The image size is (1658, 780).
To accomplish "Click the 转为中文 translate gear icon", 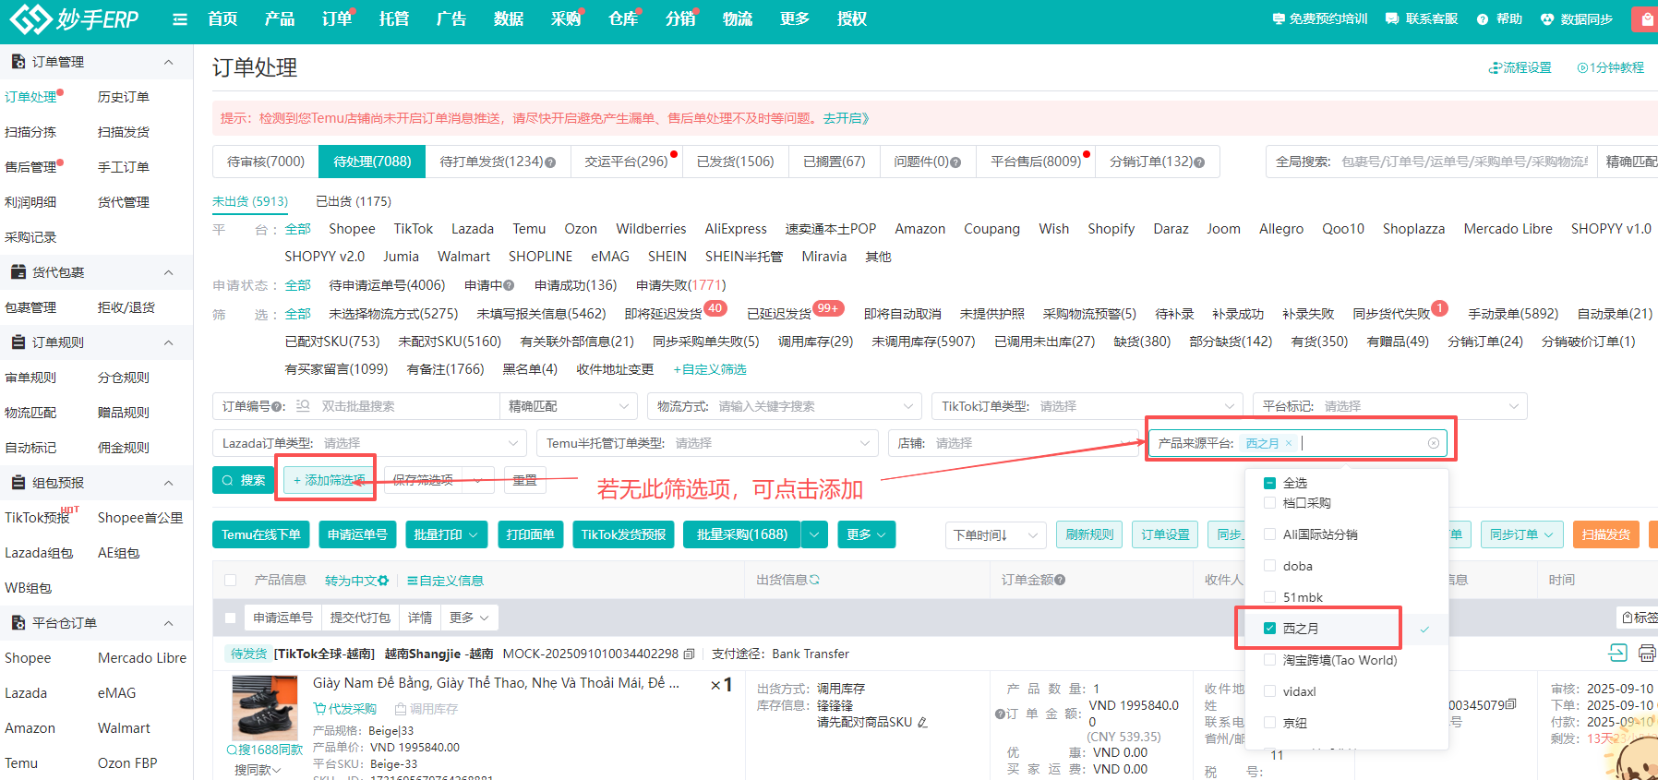I will click(383, 581).
